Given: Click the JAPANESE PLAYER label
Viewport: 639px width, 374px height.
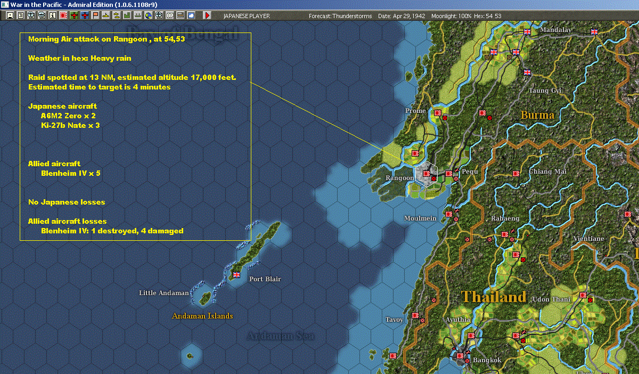Looking at the screenshot, I should (x=245, y=16).
